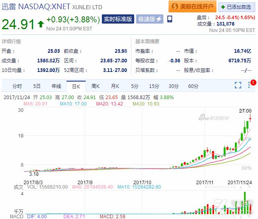Click the 已添加自选 watchlist button
Viewport: 258px width, 219px height.
[x=236, y=7]
